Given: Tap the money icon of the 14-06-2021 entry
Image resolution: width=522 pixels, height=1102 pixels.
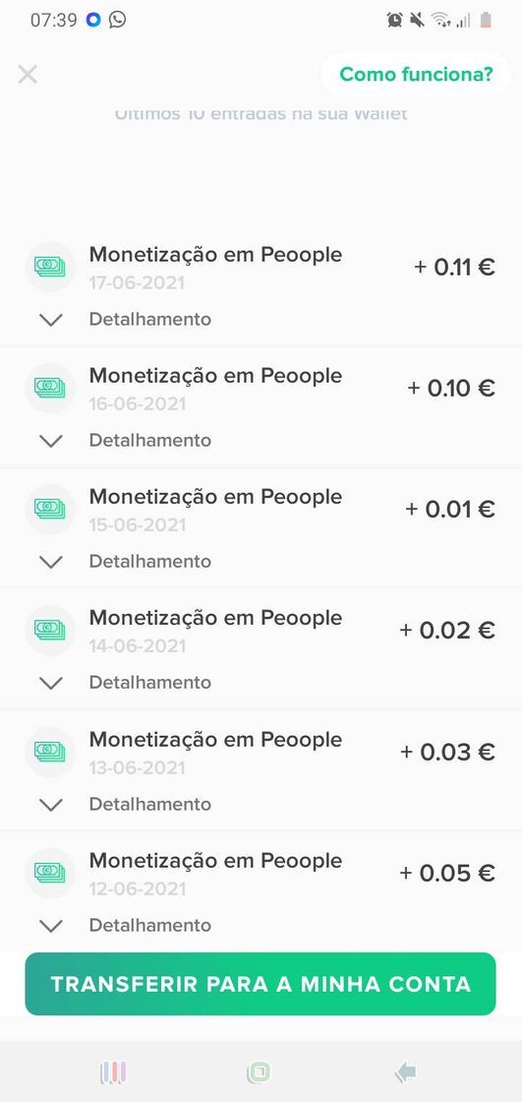Looking at the screenshot, I should pos(50,631).
